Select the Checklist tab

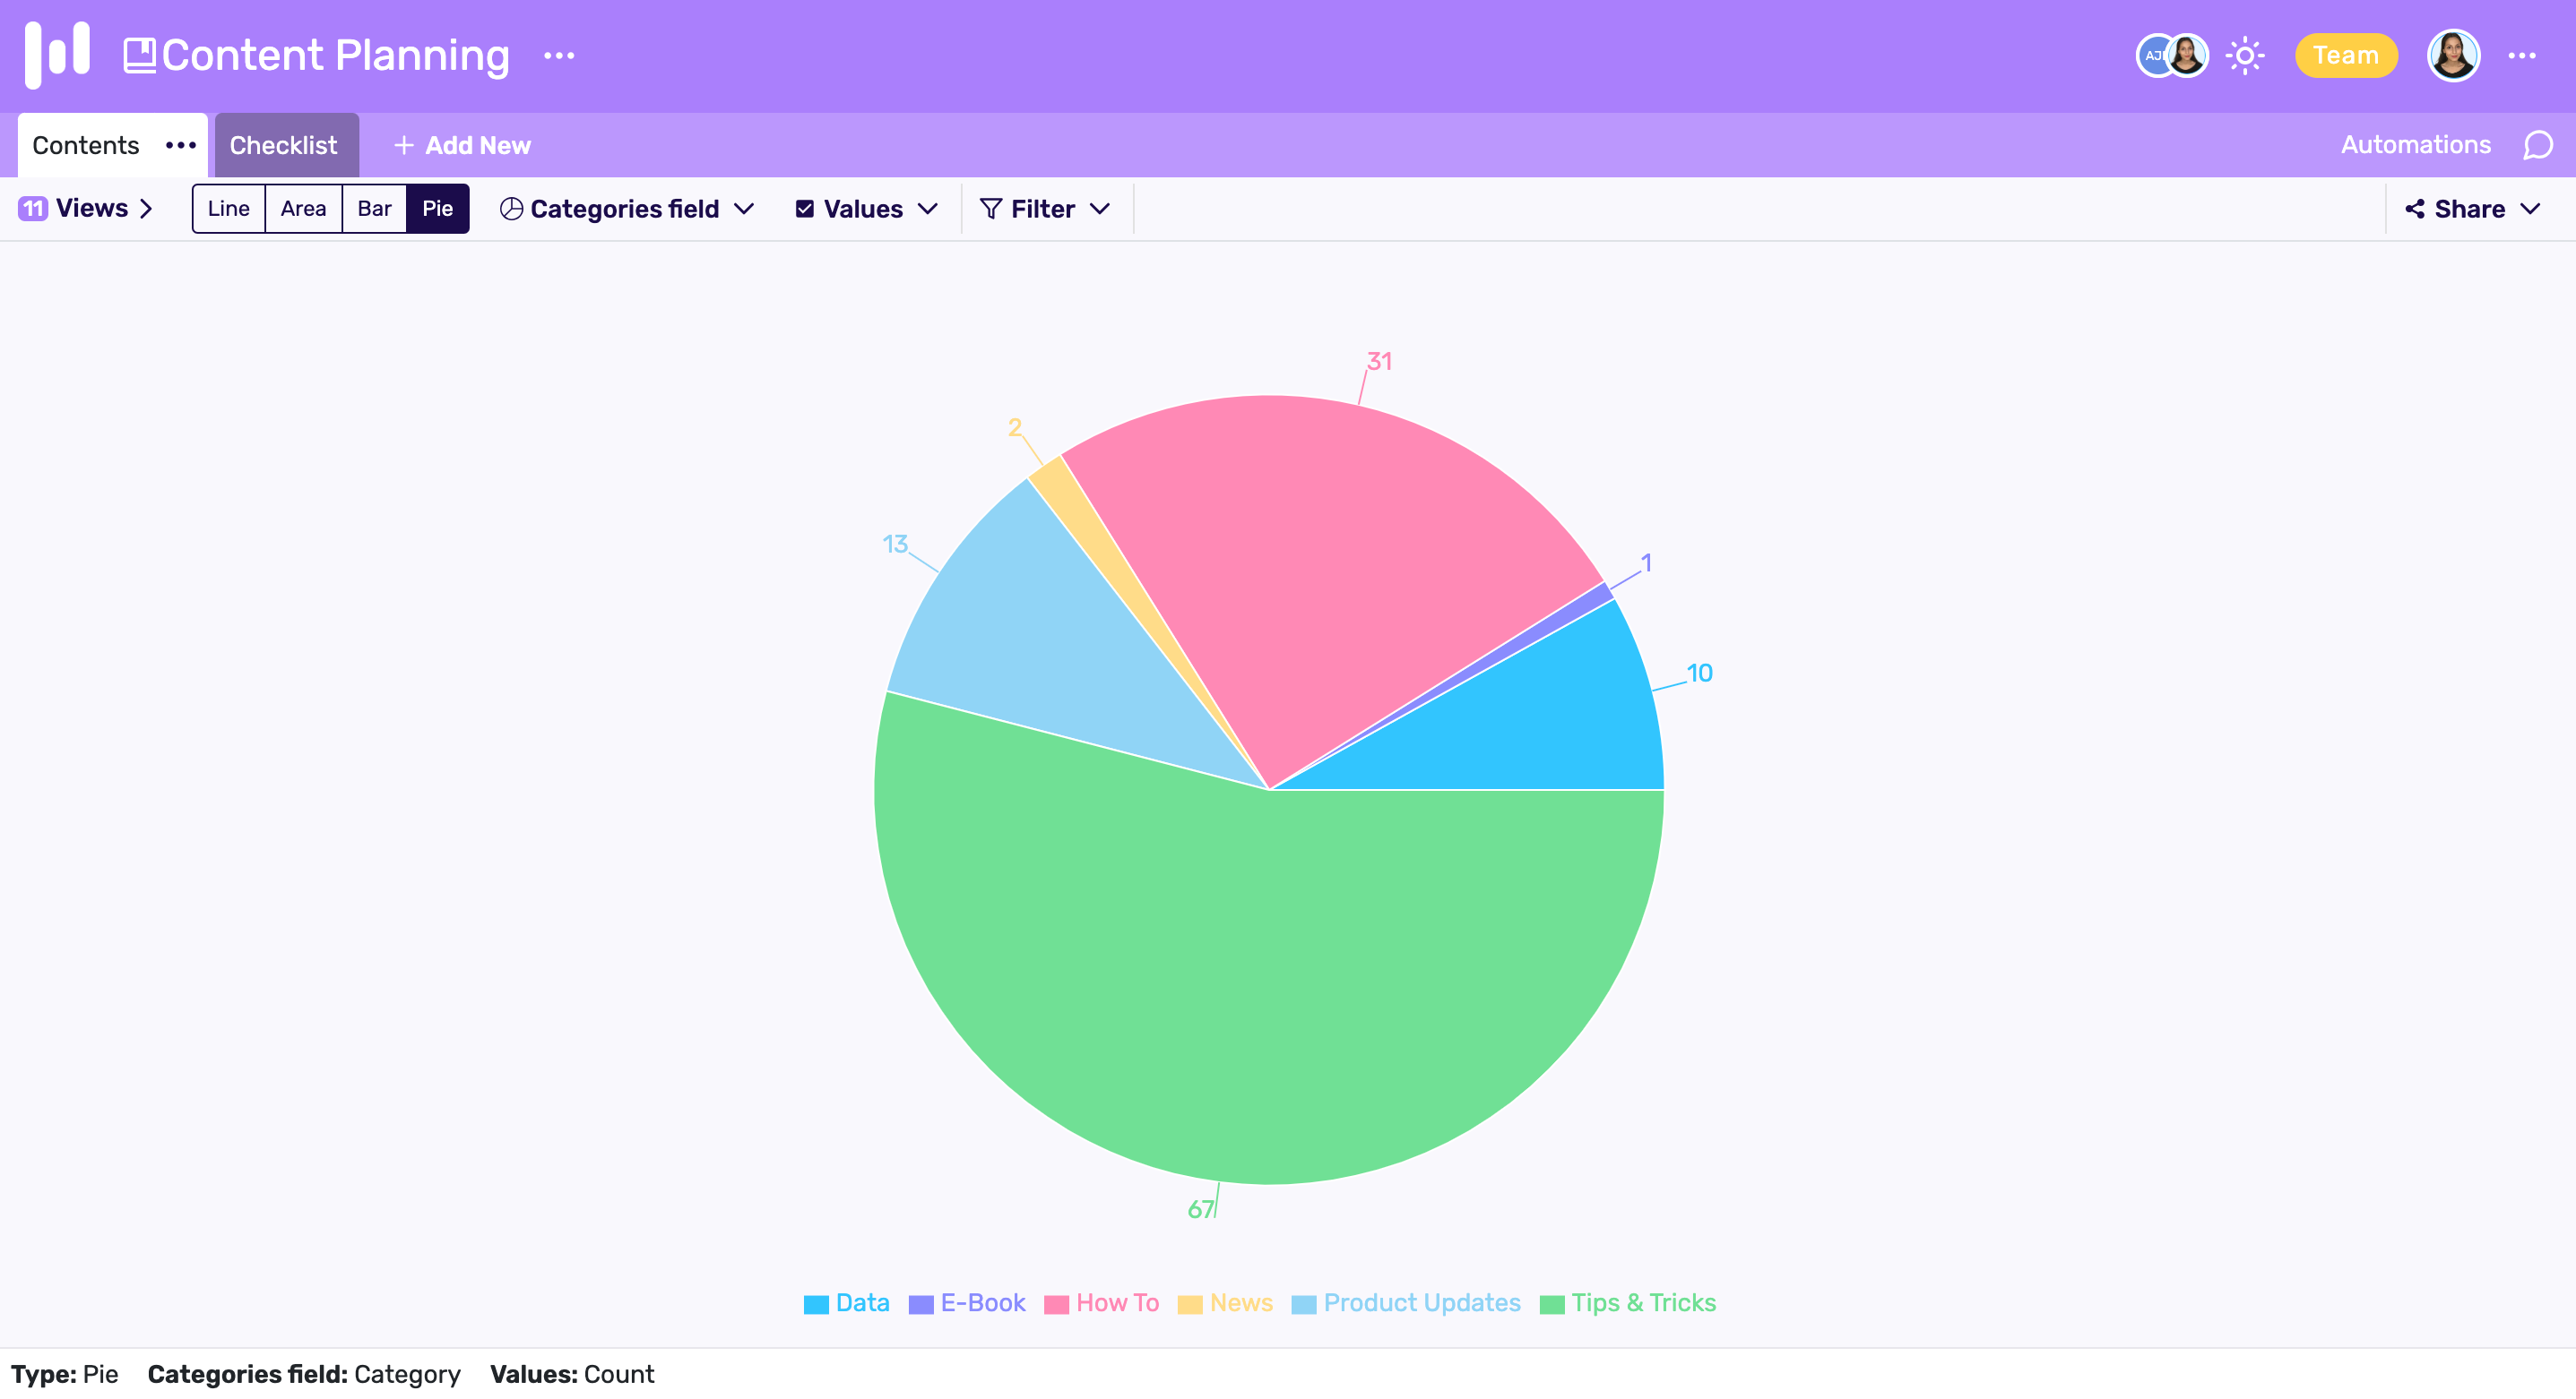point(282,143)
